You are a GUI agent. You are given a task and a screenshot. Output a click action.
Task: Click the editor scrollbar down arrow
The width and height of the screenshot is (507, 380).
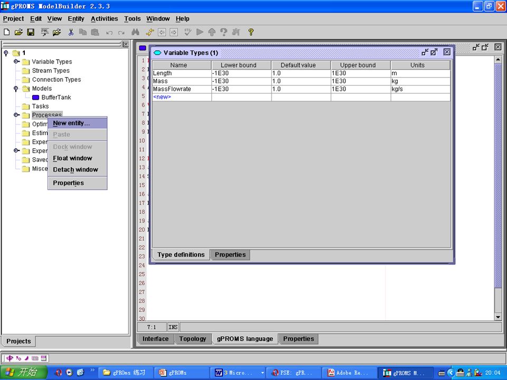click(x=498, y=317)
